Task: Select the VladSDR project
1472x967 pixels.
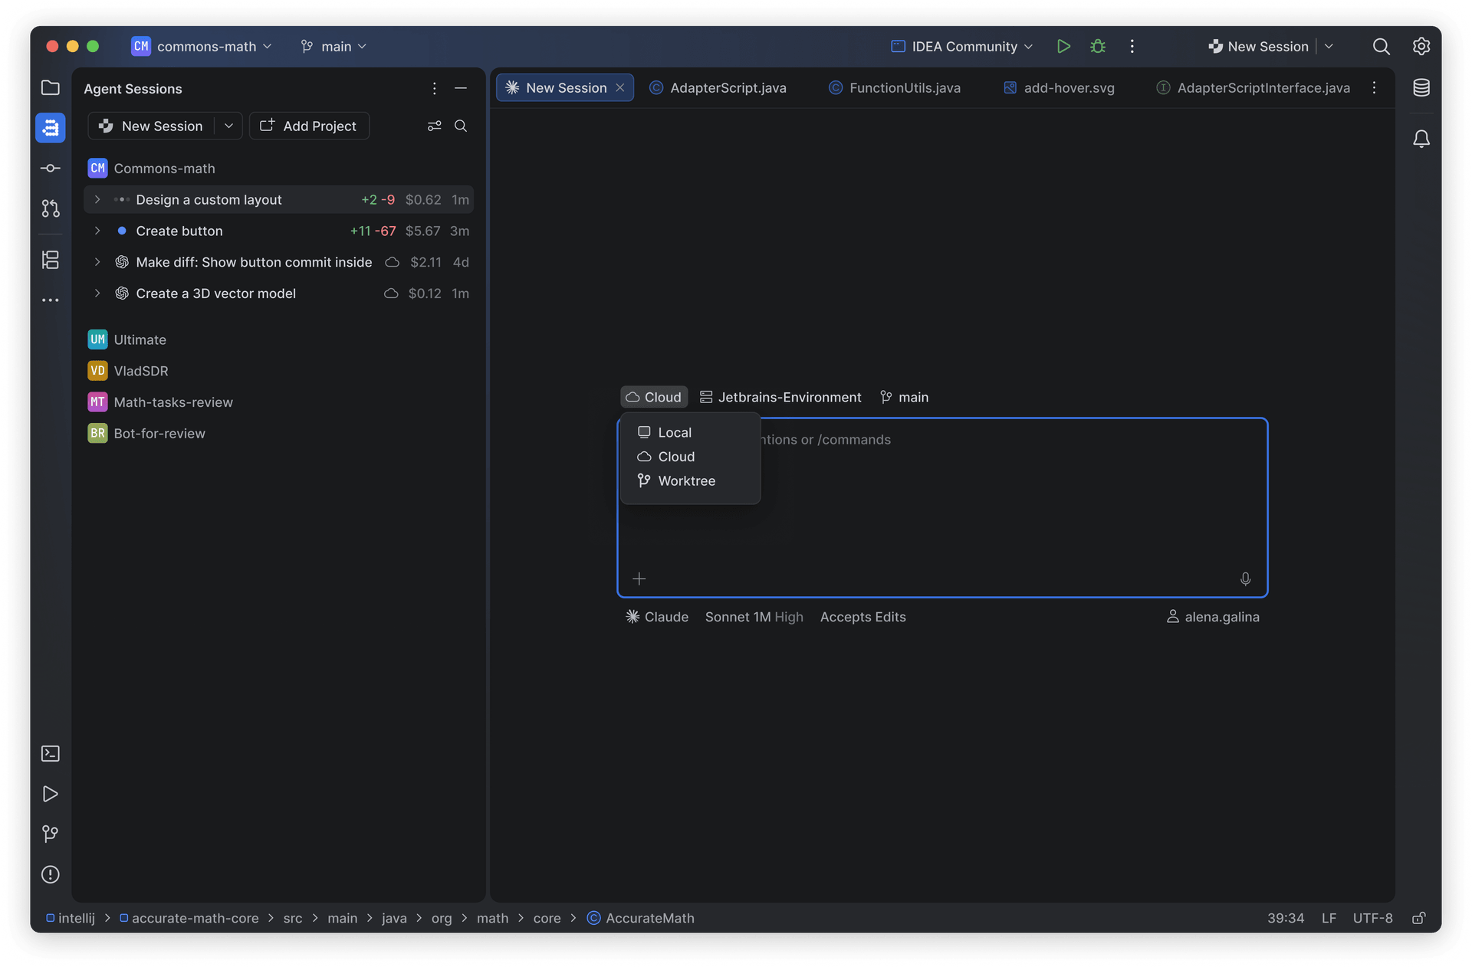Action: tap(140, 371)
